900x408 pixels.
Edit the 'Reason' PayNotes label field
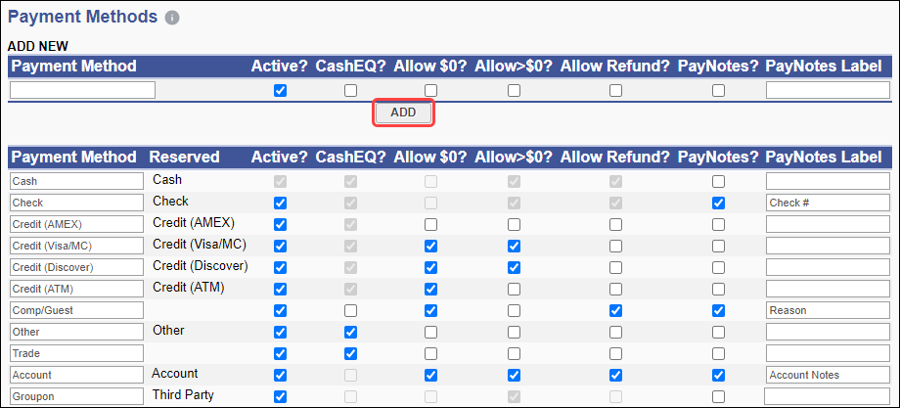point(828,310)
